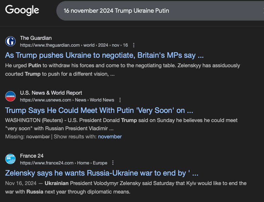Image resolution: width=264 pixels, height=202 pixels.
Task: Click france24.com URL breadcrumb
Action: 64,163
